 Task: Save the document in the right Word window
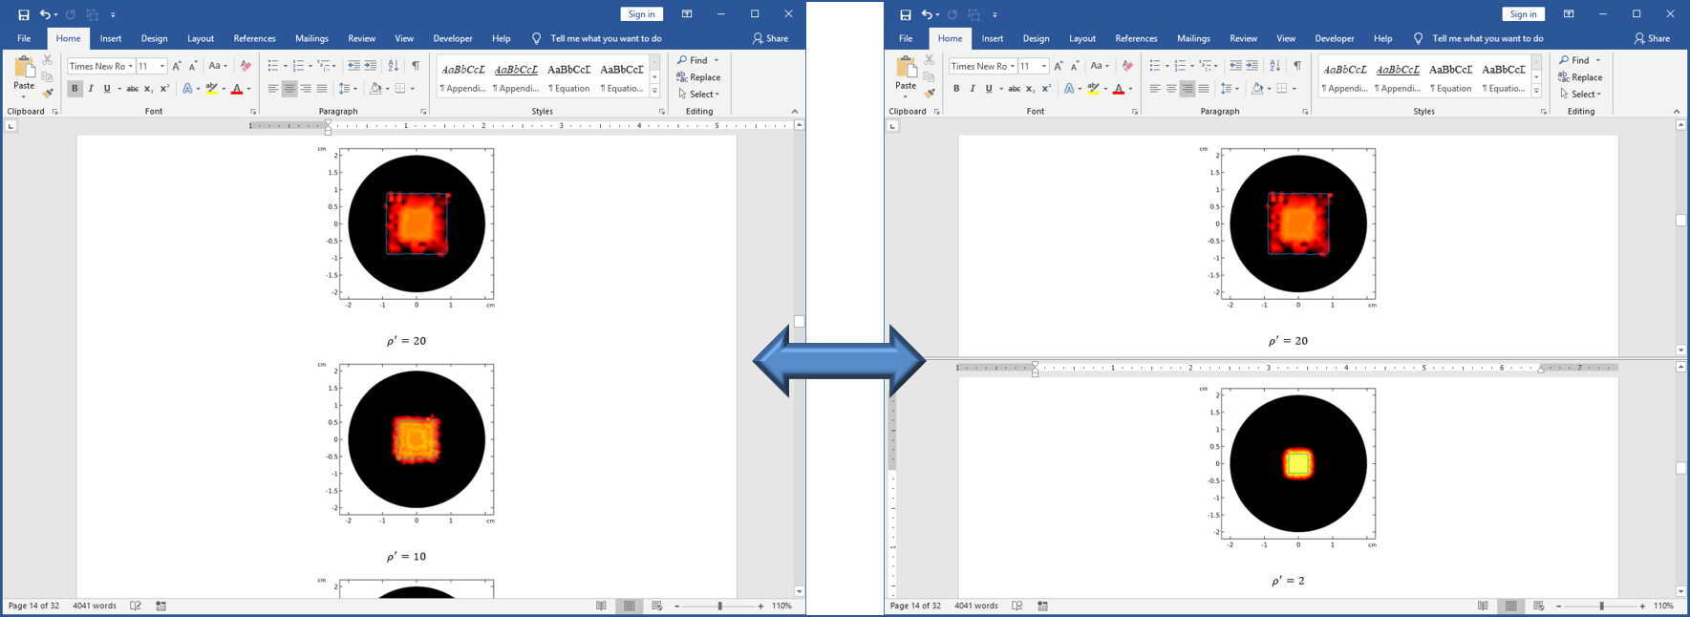click(x=906, y=14)
